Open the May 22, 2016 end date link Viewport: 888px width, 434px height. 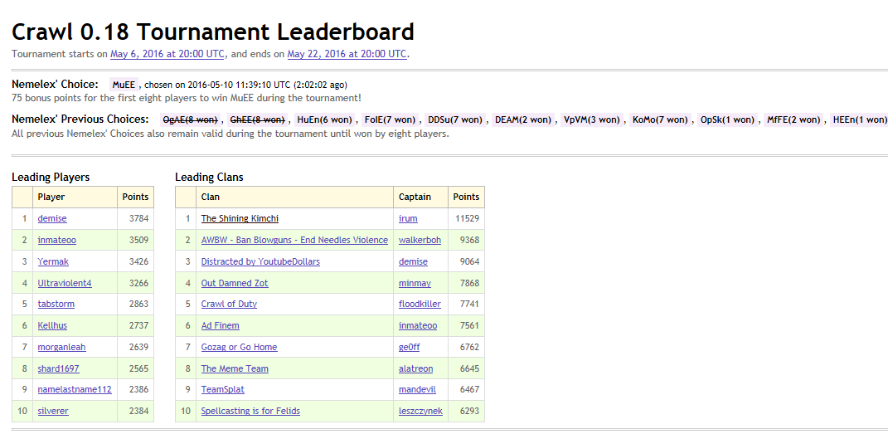(x=347, y=54)
